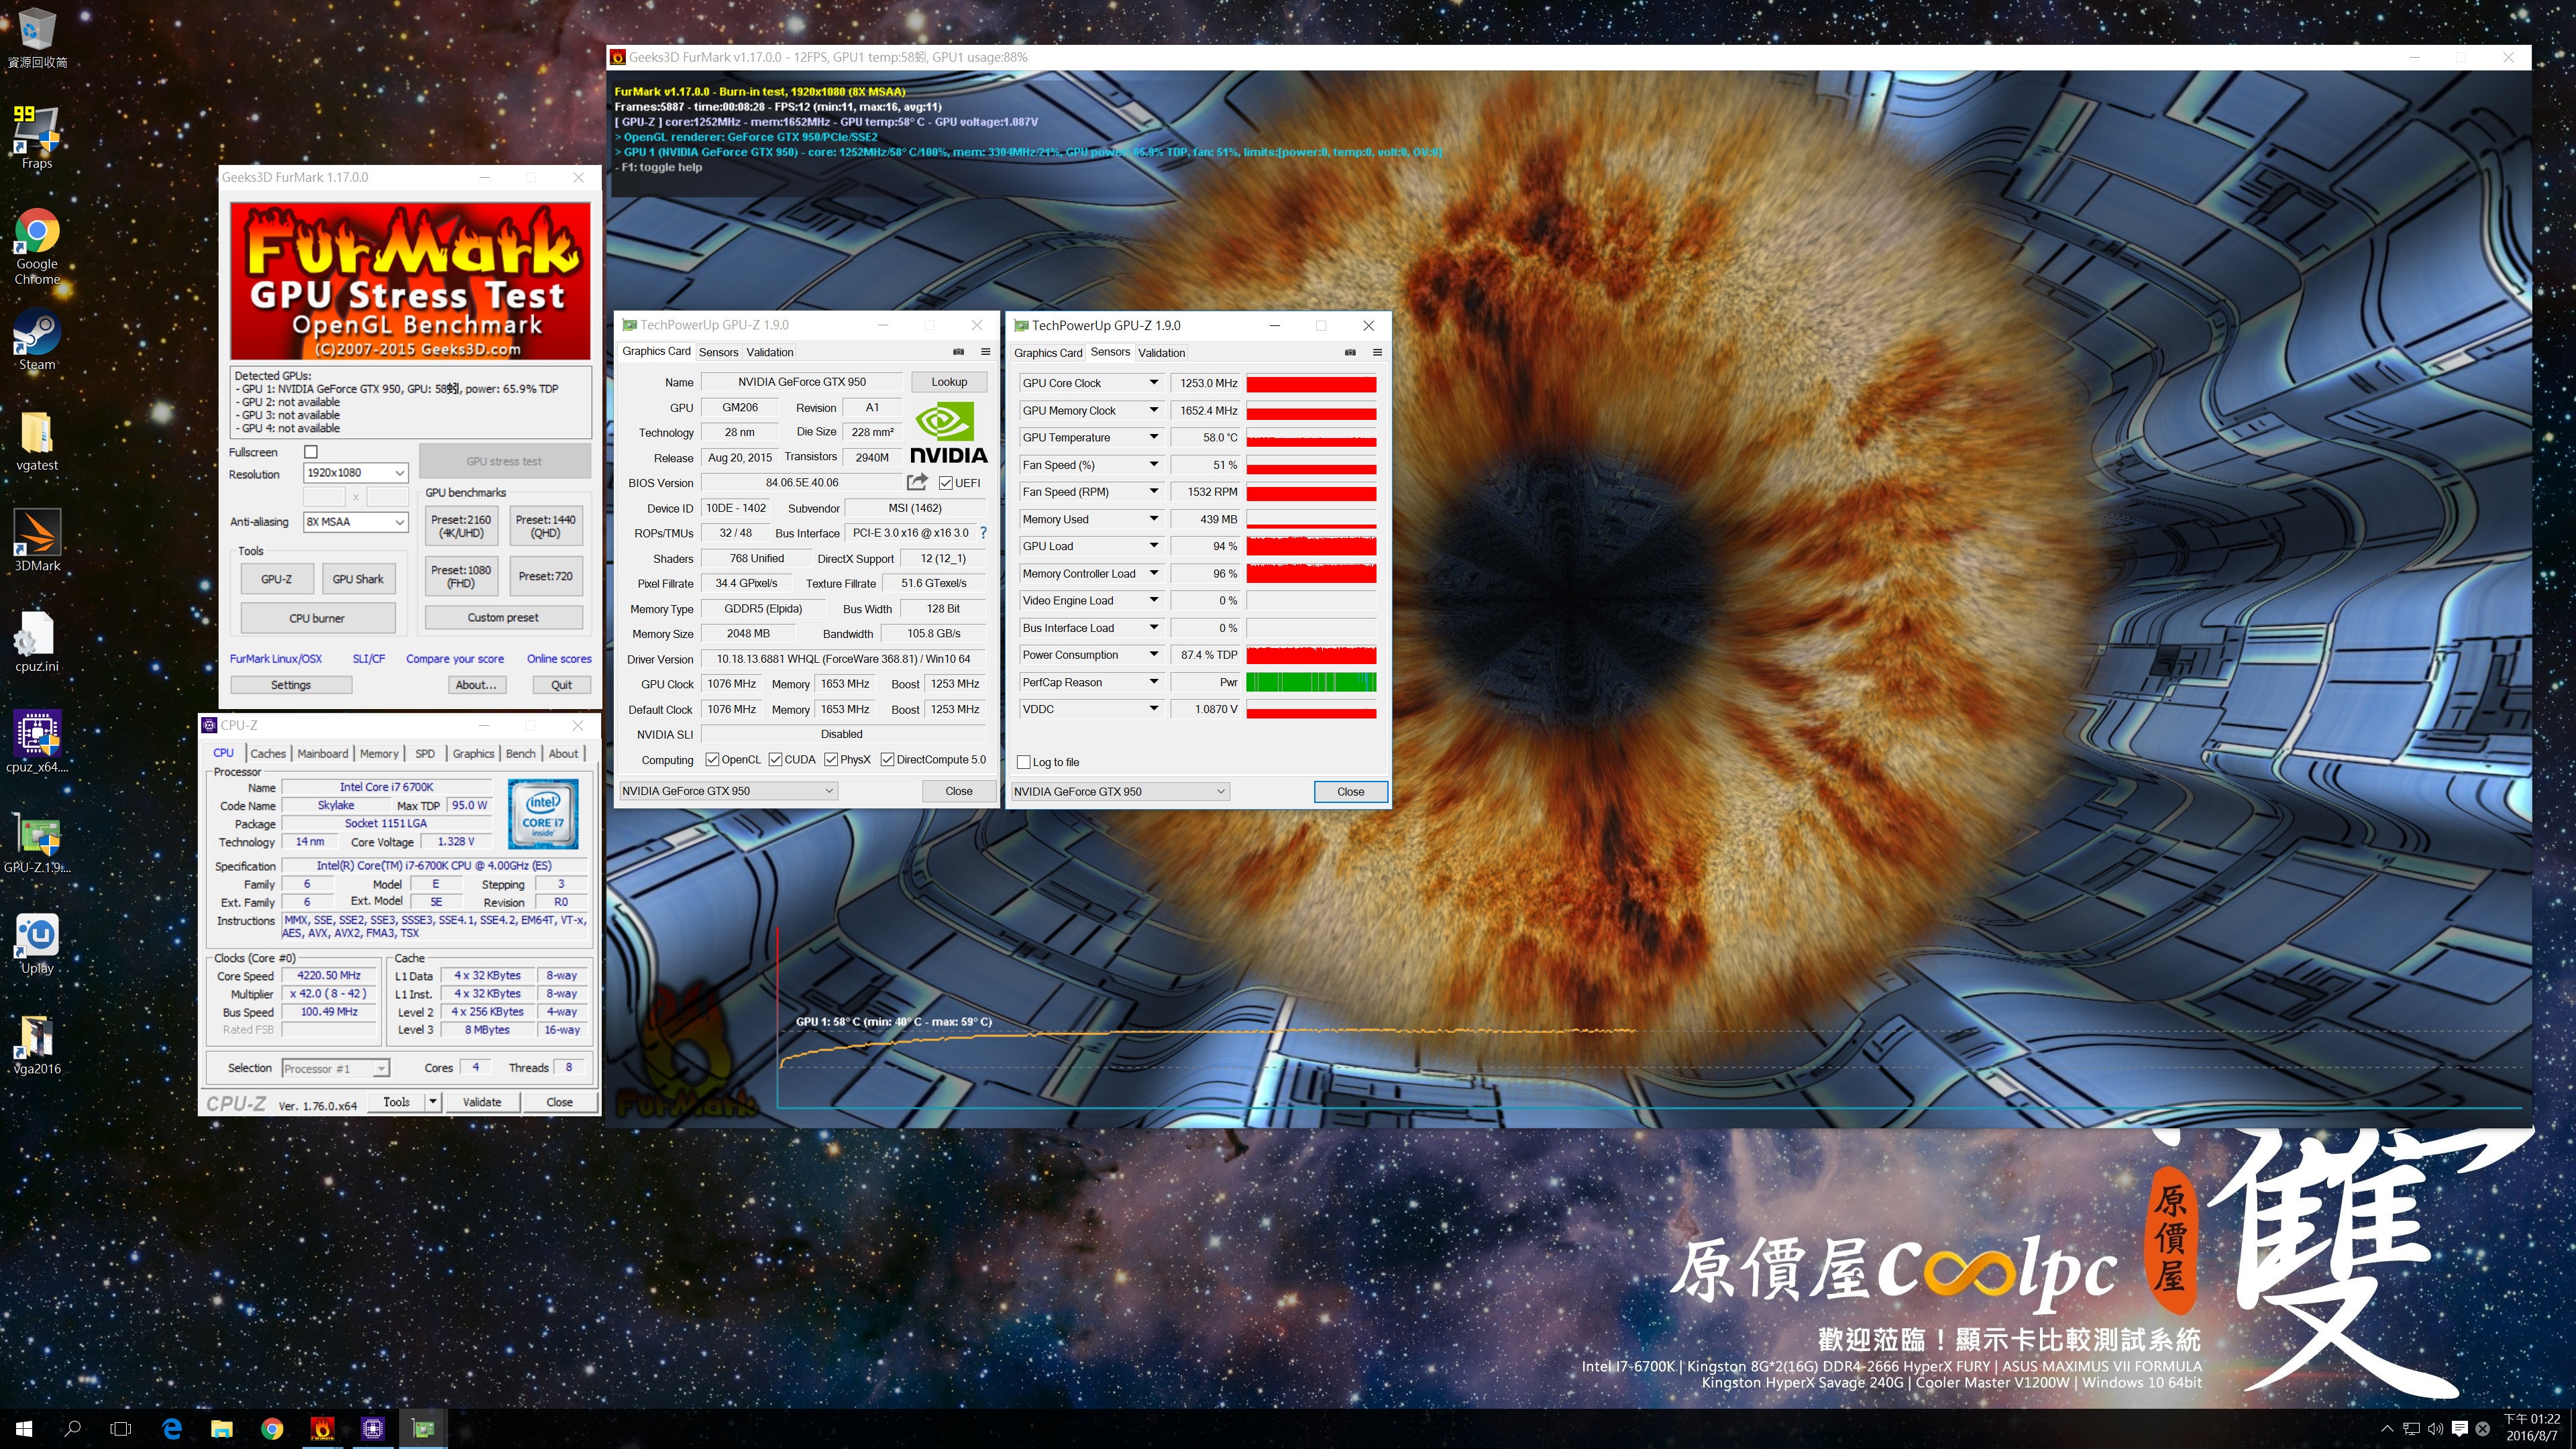
Task: Click the Bus Interface question mark icon
Action: [x=983, y=533]
